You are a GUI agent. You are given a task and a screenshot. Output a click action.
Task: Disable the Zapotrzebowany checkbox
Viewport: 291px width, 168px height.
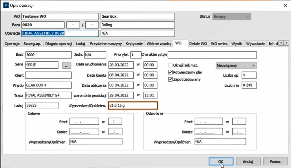point(170,79)
